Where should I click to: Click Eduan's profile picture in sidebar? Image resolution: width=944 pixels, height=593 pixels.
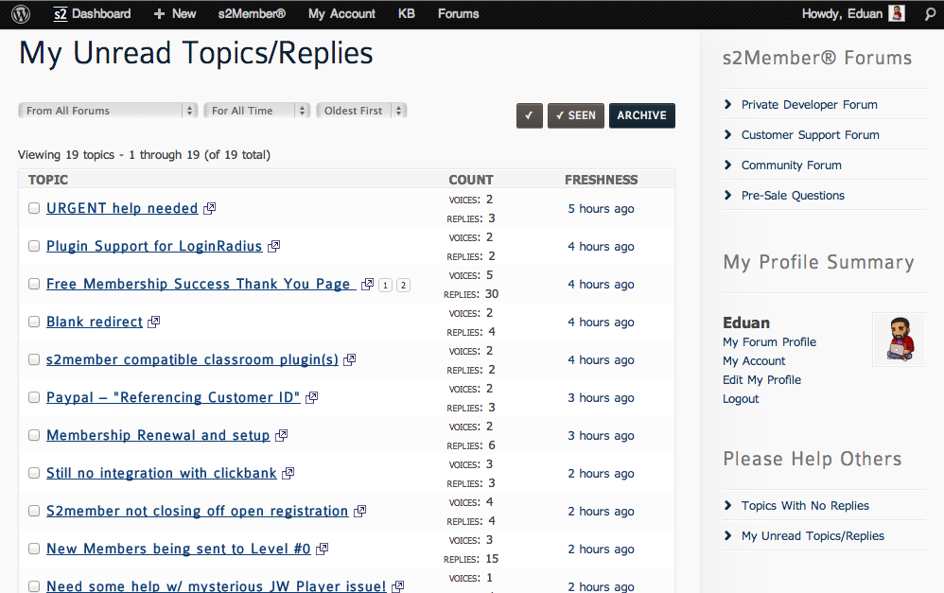[x=899, y=340]
